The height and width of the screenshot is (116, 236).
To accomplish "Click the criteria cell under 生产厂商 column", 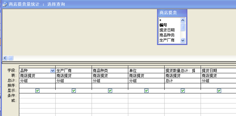I will click(x=74, y=96).
